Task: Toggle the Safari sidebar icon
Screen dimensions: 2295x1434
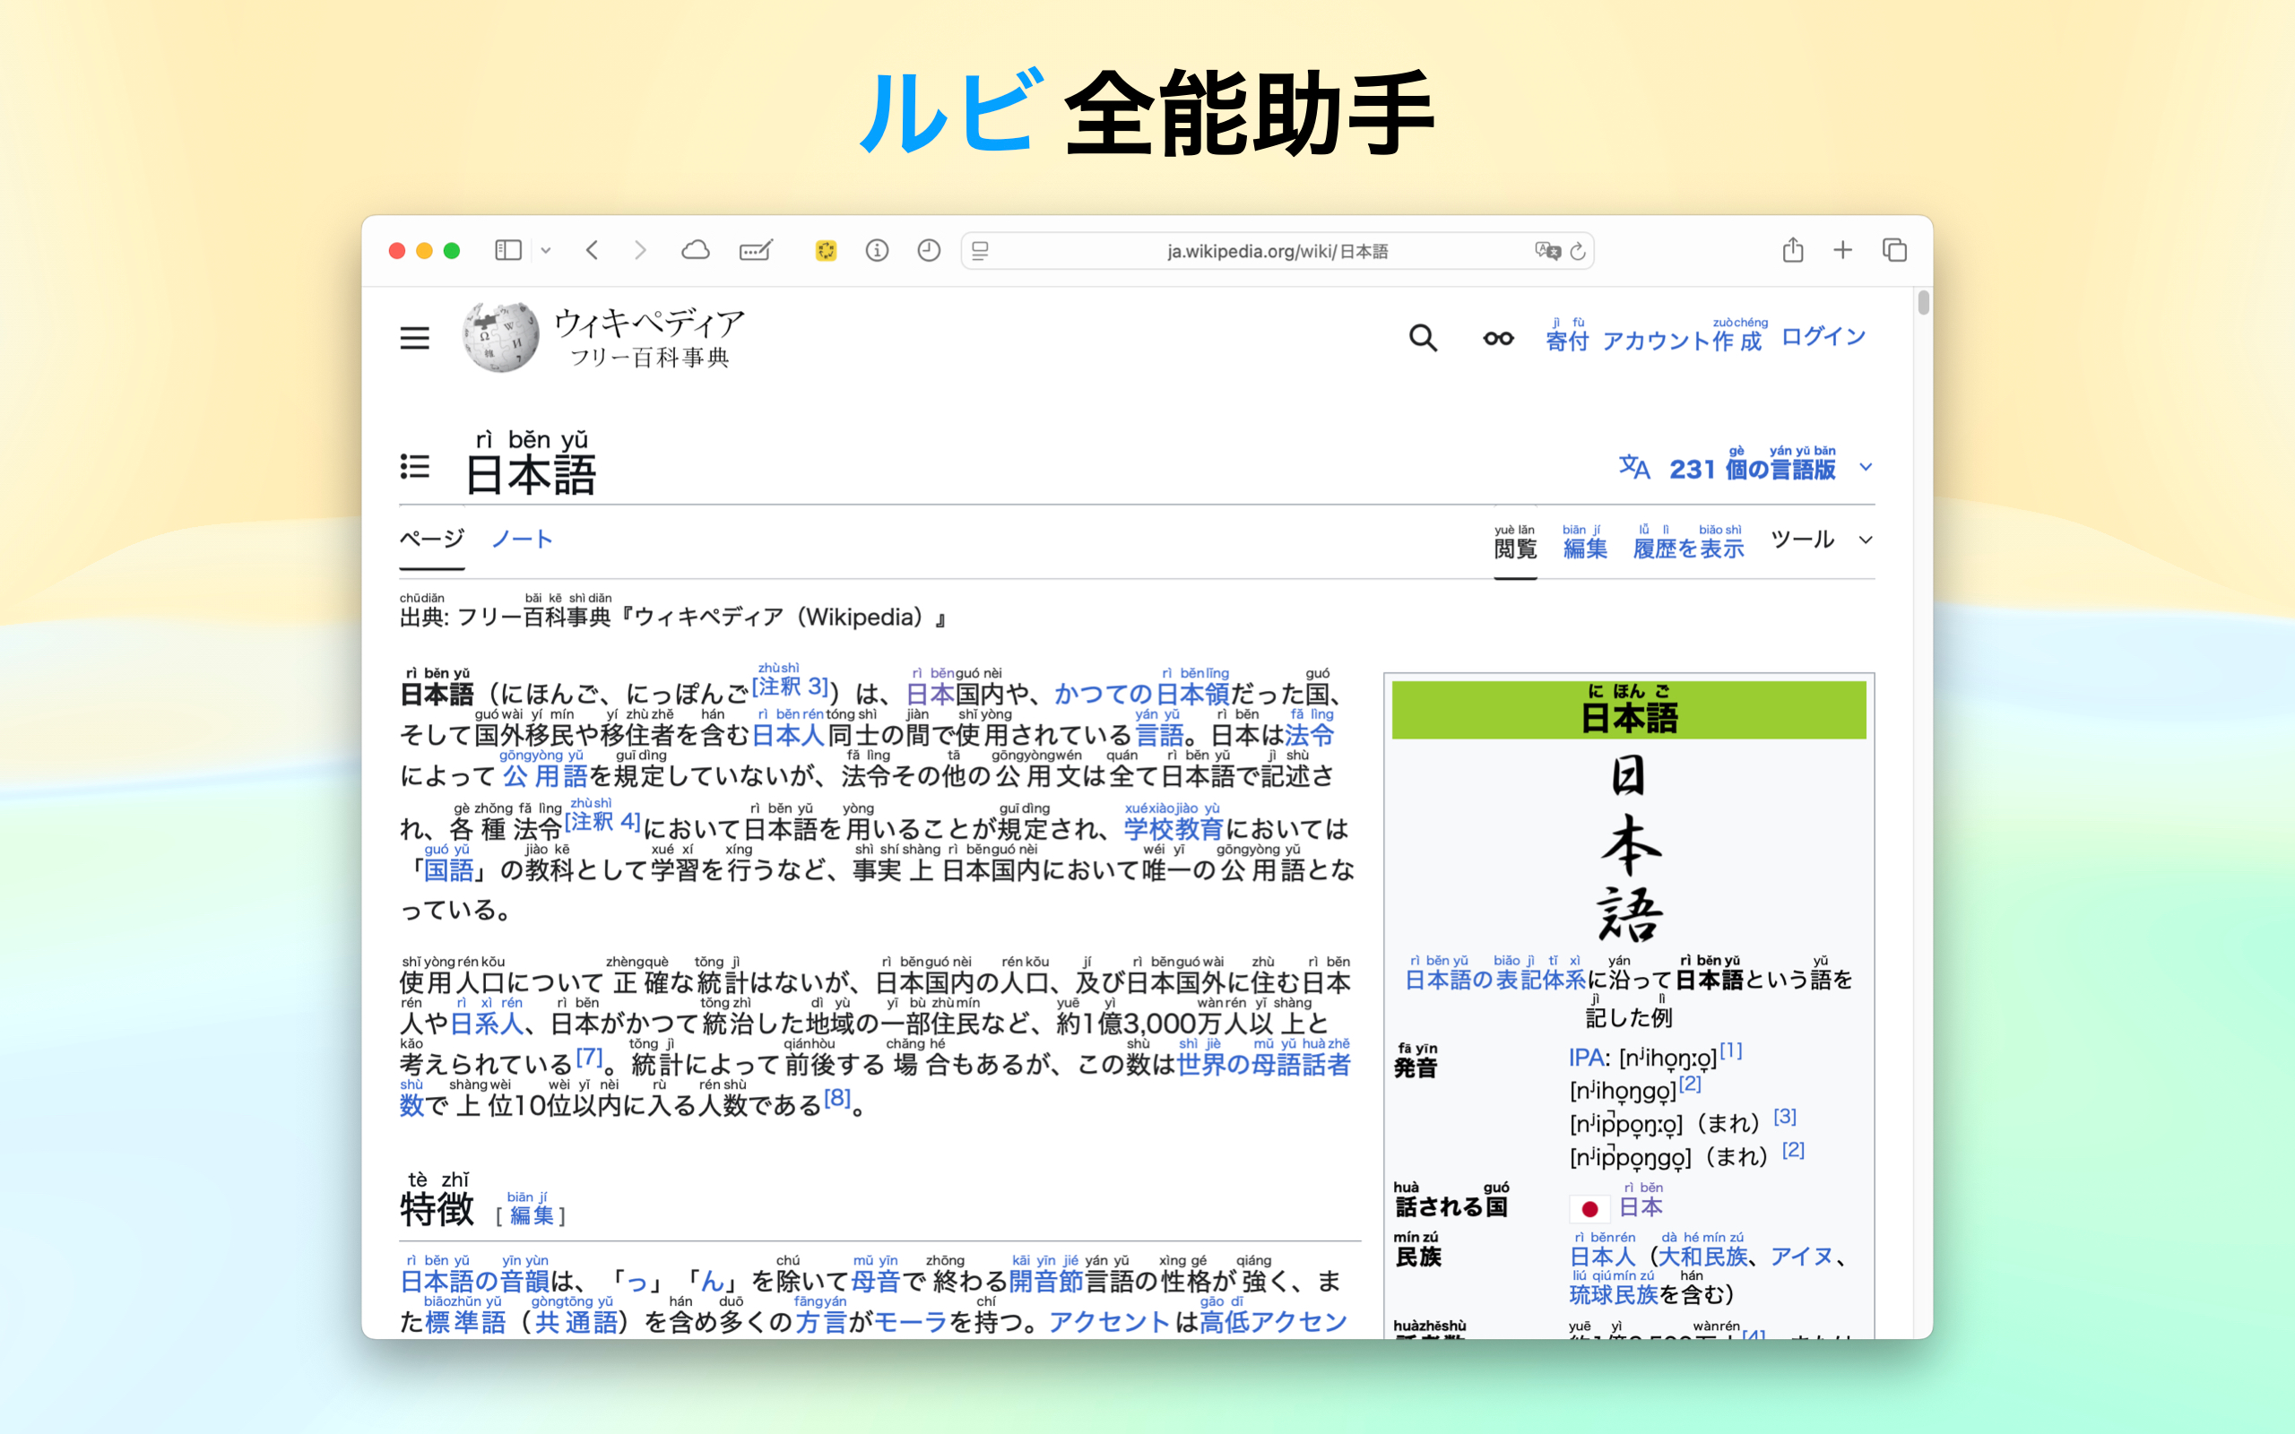Action: 508,250
